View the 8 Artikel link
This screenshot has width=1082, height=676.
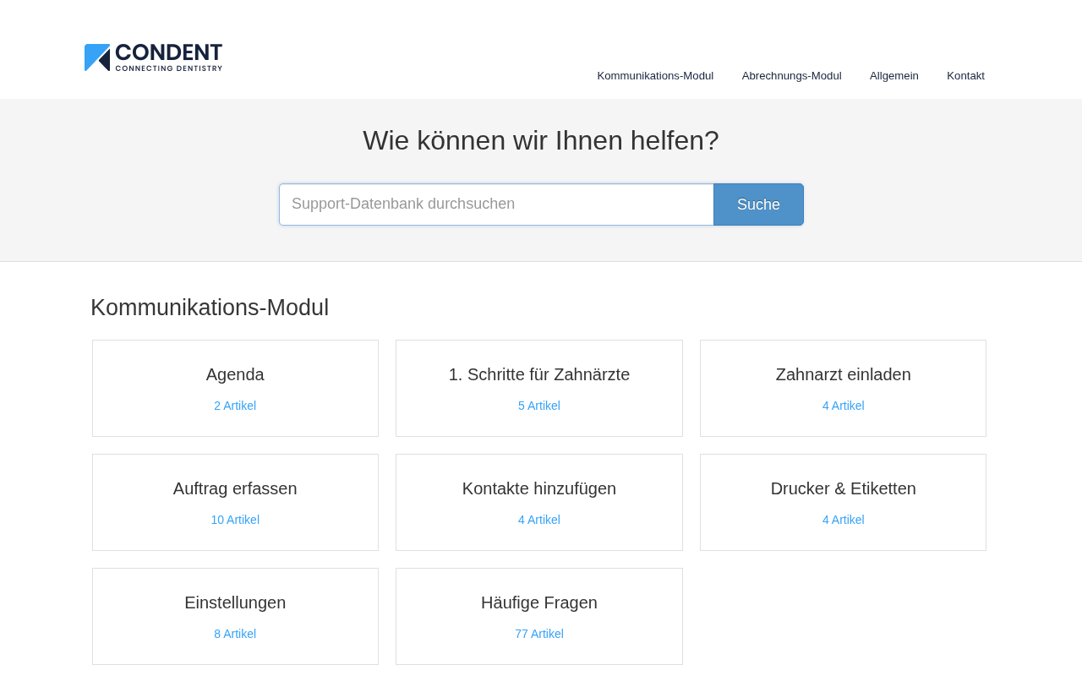click(x=235, y=634)
